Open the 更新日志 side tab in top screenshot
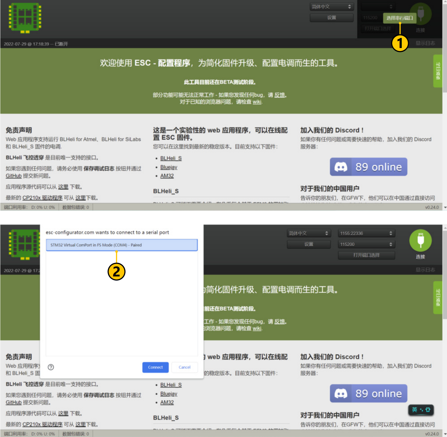The width and height of the screenshot is (447, 437). click(x=438, y=71)
